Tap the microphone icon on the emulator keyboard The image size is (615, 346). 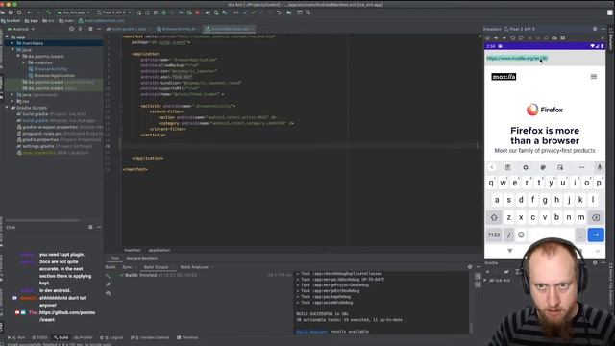pyautogui.click(x=599, y=167)
